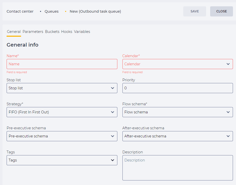Expand Calendar using its chevron arrow
The width and height of the screenshot is (236, 185).
click(228, 64)
